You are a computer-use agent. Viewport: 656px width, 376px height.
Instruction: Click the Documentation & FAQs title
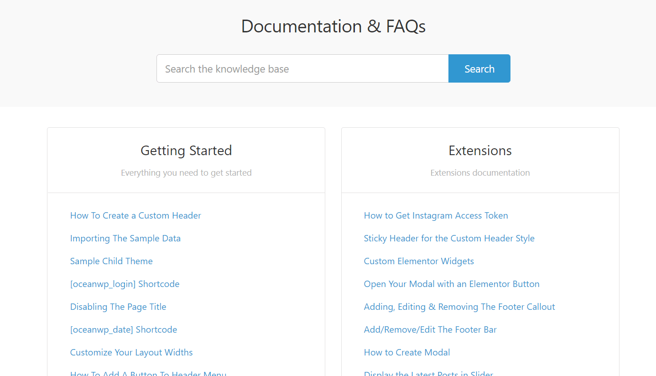click(x=333, y=26)
